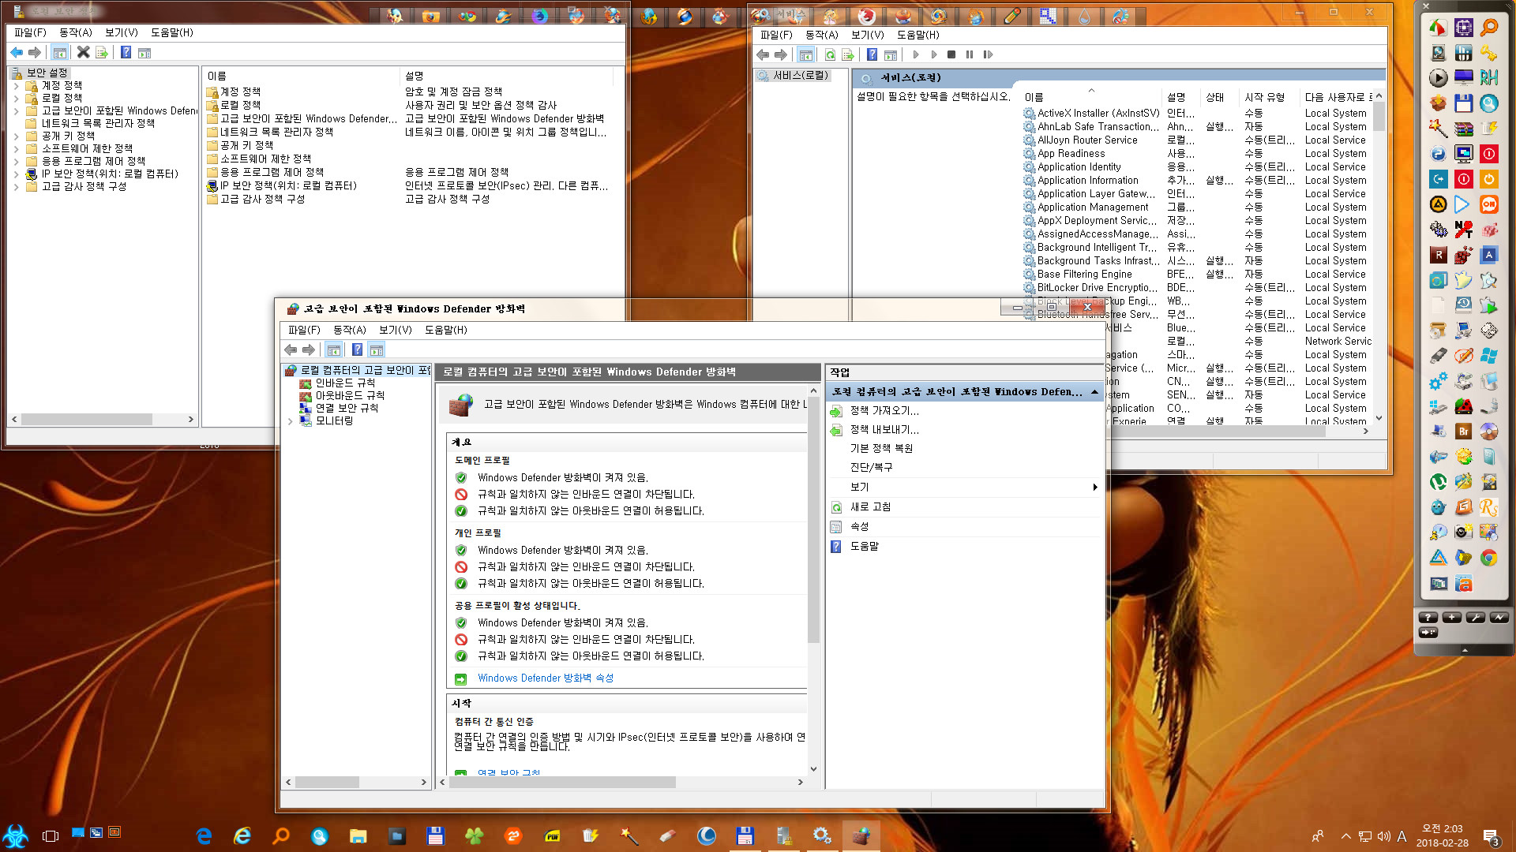Click the Delete X icon in Security Settings toolbar
This screenshot has width=1516, height=852.
click(x=83, y=52)
